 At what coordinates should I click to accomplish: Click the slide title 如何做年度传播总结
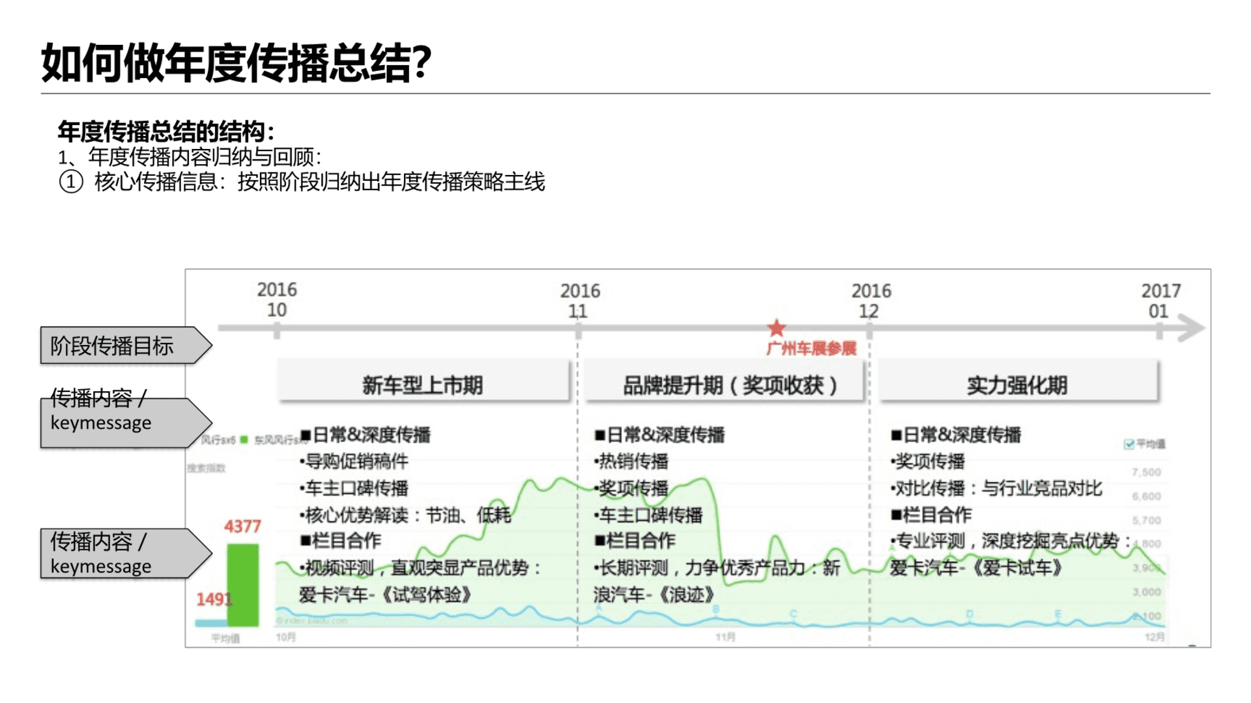pyautogui.click(x=237, y=64)
